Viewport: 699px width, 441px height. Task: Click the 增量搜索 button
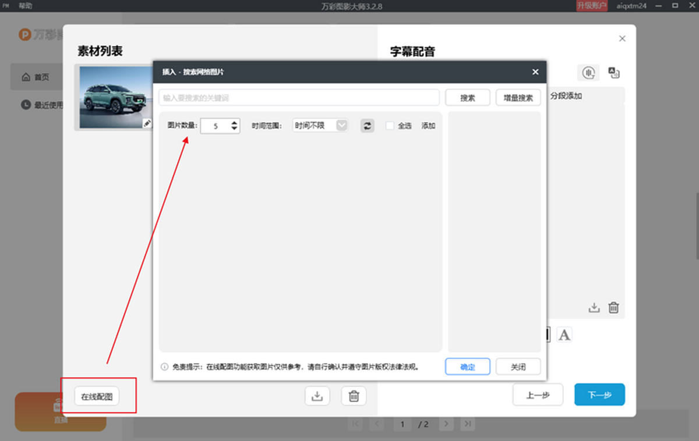518,98
